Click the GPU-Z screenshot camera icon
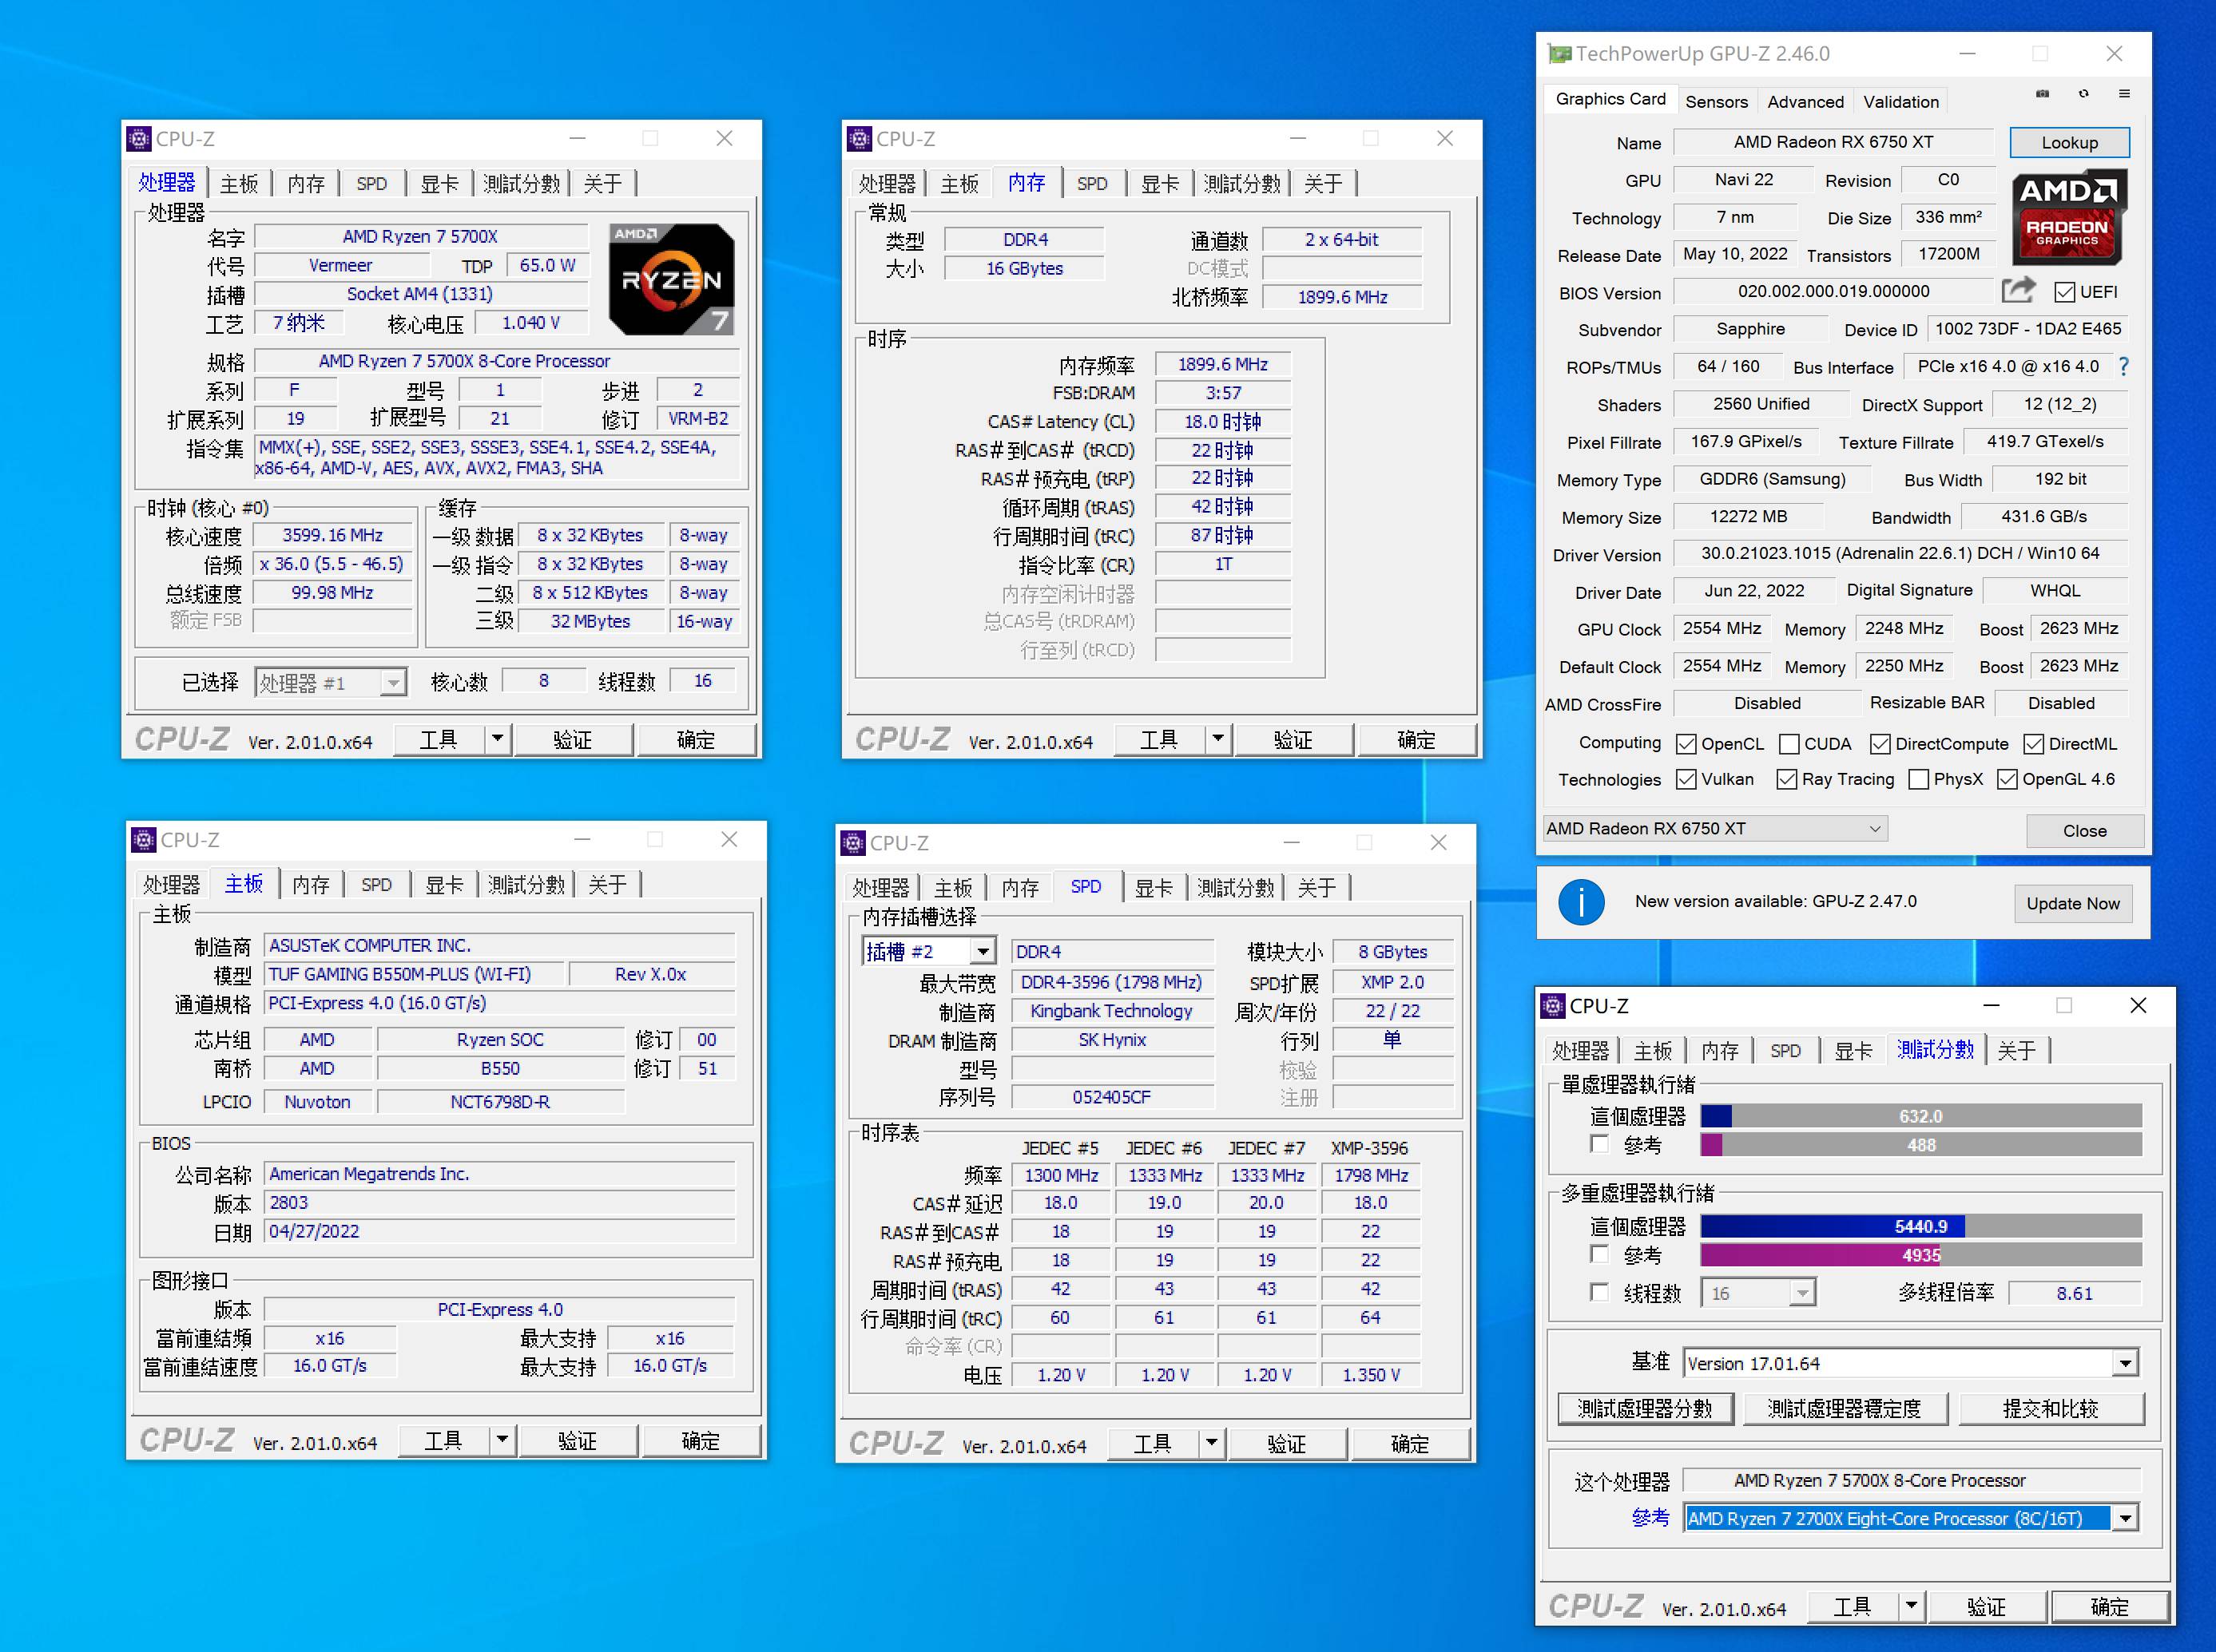Screen dimensions: 2216x1652 2041,93
